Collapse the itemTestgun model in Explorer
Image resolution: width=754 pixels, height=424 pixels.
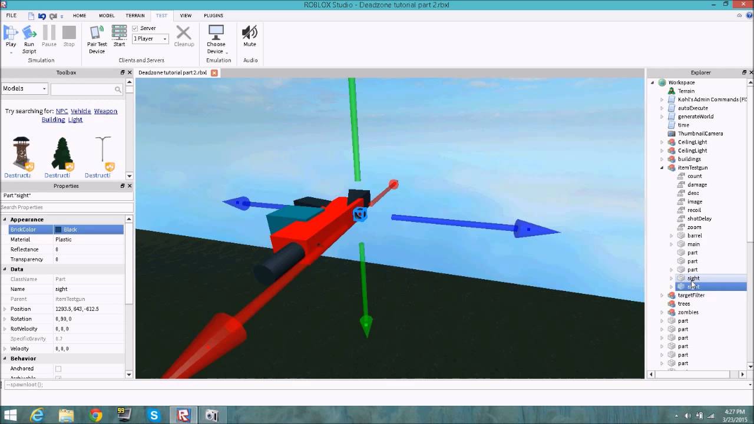click(662, 168)
